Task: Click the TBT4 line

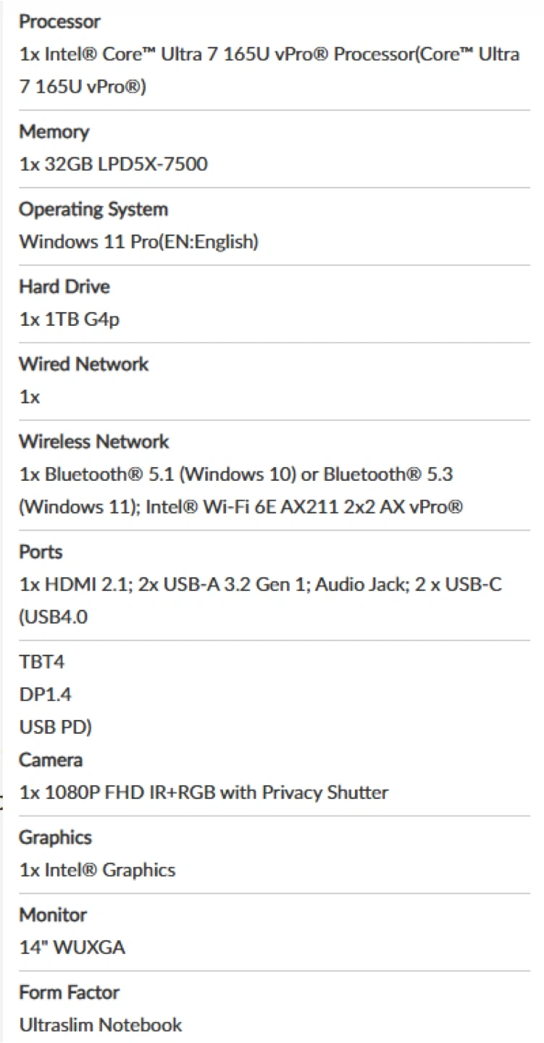Action: 42,662
